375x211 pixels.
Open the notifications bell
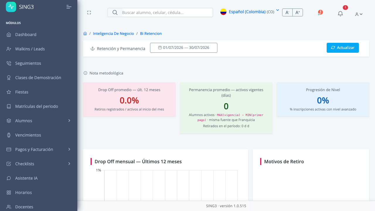[x=340, y=13]
